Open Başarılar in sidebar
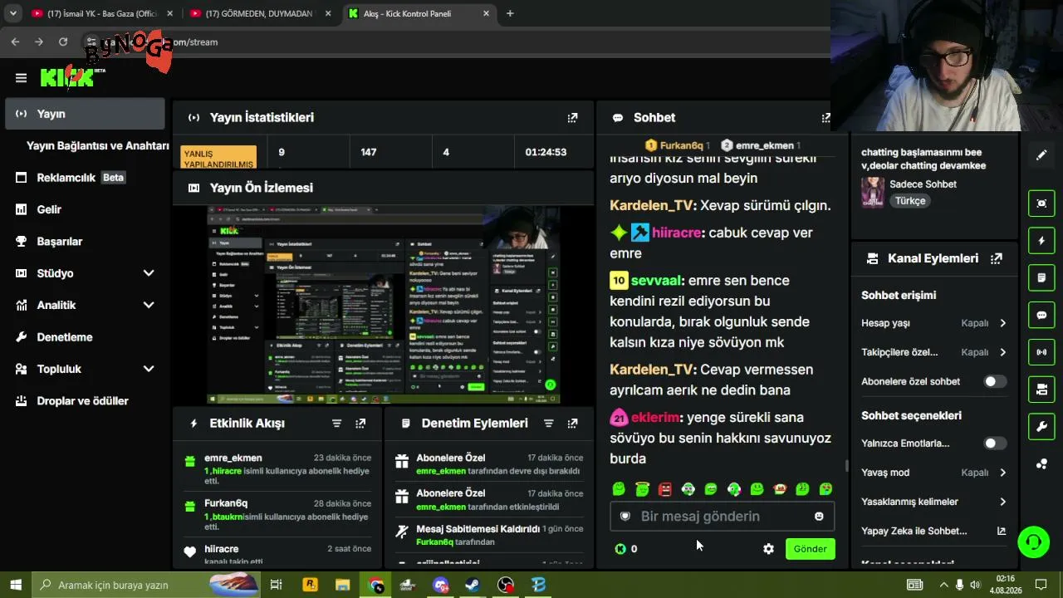 (59, 242)
